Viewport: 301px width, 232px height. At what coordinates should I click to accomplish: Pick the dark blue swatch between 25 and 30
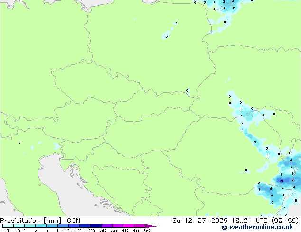point(96,226)
